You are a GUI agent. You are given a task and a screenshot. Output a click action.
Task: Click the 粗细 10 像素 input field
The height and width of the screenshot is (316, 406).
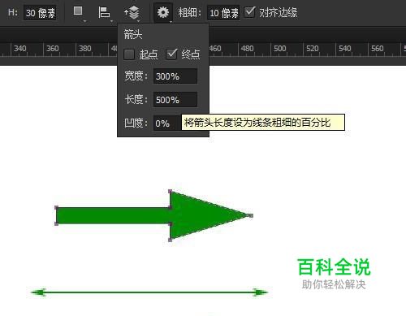223,13
